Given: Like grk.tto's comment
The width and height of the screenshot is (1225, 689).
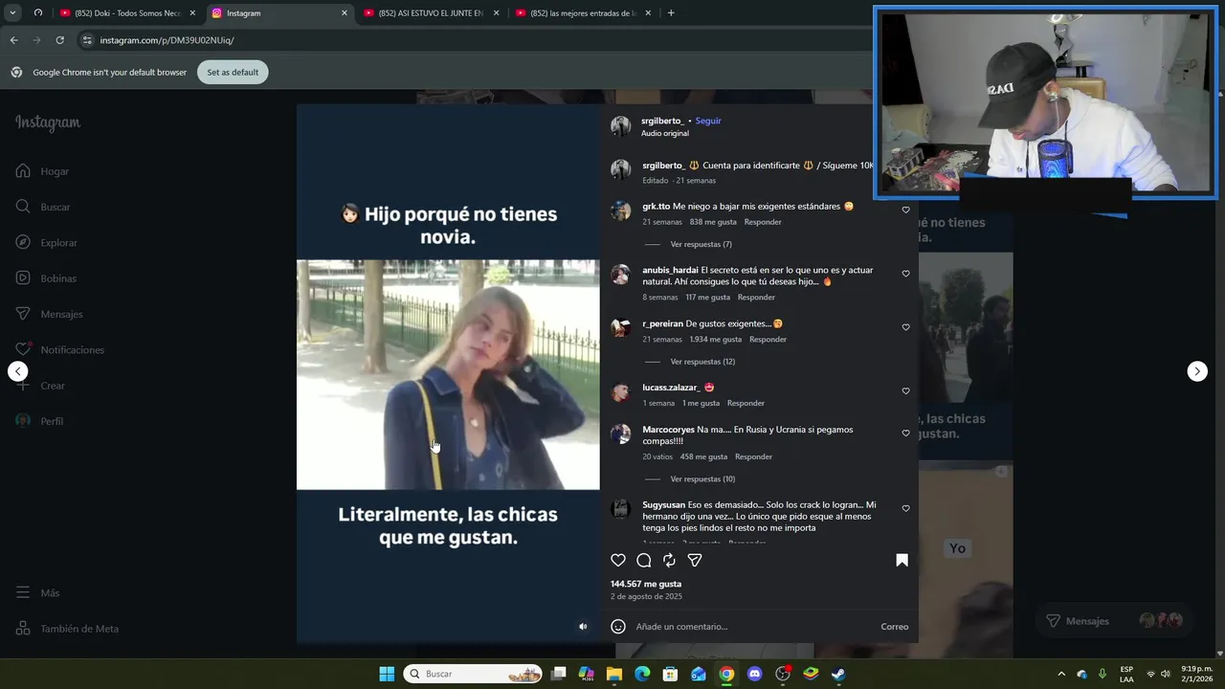Looking at the screenshot, I should click(x=905, y=210).
